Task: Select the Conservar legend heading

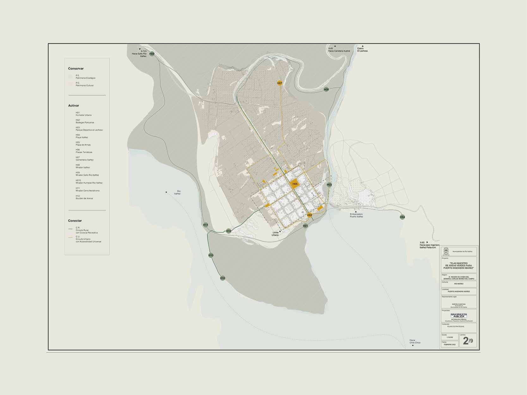Action: click(76, 69)
